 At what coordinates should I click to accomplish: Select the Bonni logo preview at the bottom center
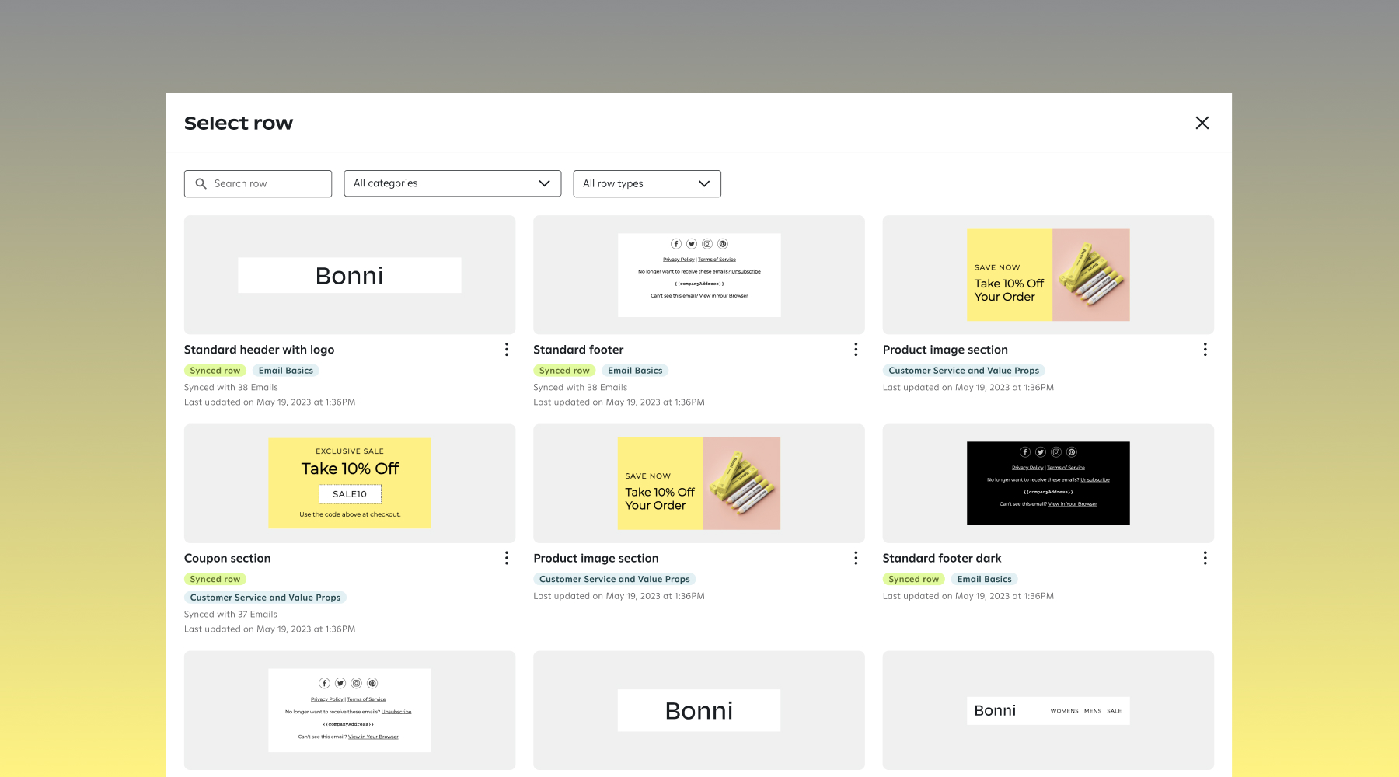(698, 709)
